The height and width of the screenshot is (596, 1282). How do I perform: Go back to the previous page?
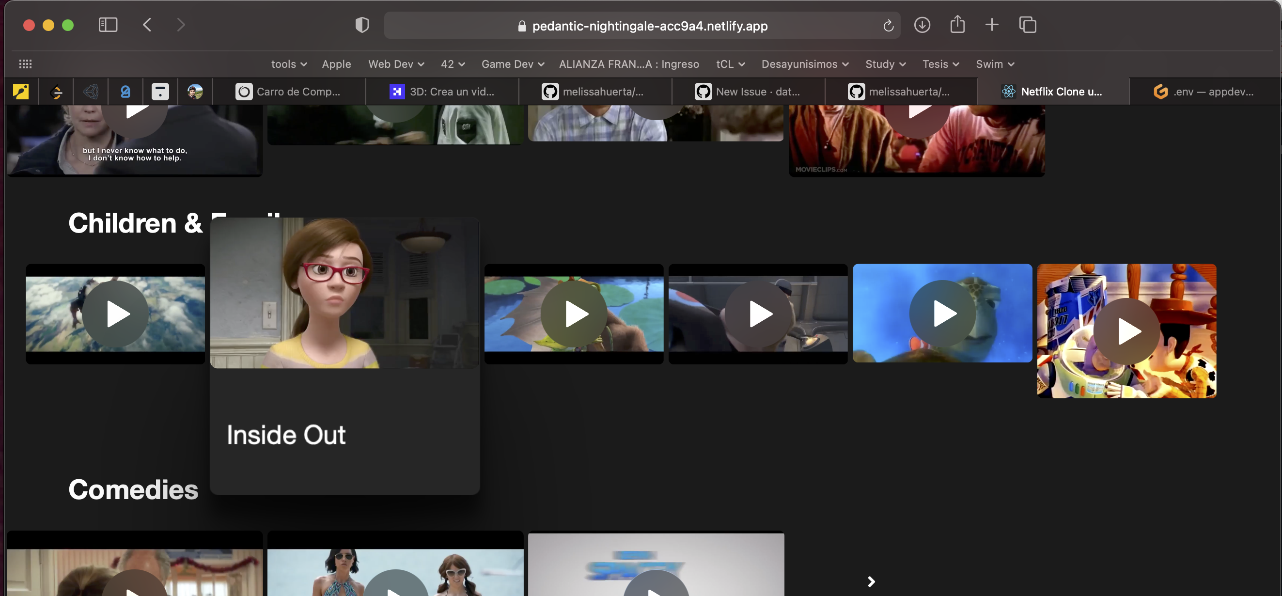pos(147,25)
